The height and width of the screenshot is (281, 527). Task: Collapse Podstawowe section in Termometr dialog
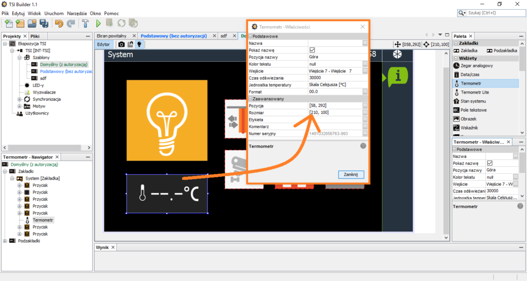251,36
